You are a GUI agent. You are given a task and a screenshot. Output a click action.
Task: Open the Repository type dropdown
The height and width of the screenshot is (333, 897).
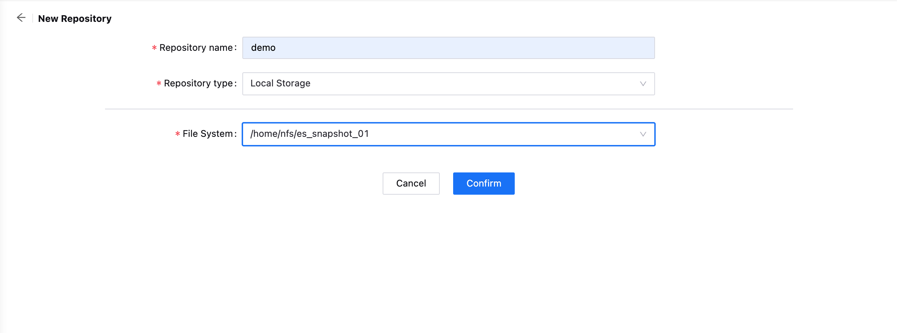coord(448,84)
